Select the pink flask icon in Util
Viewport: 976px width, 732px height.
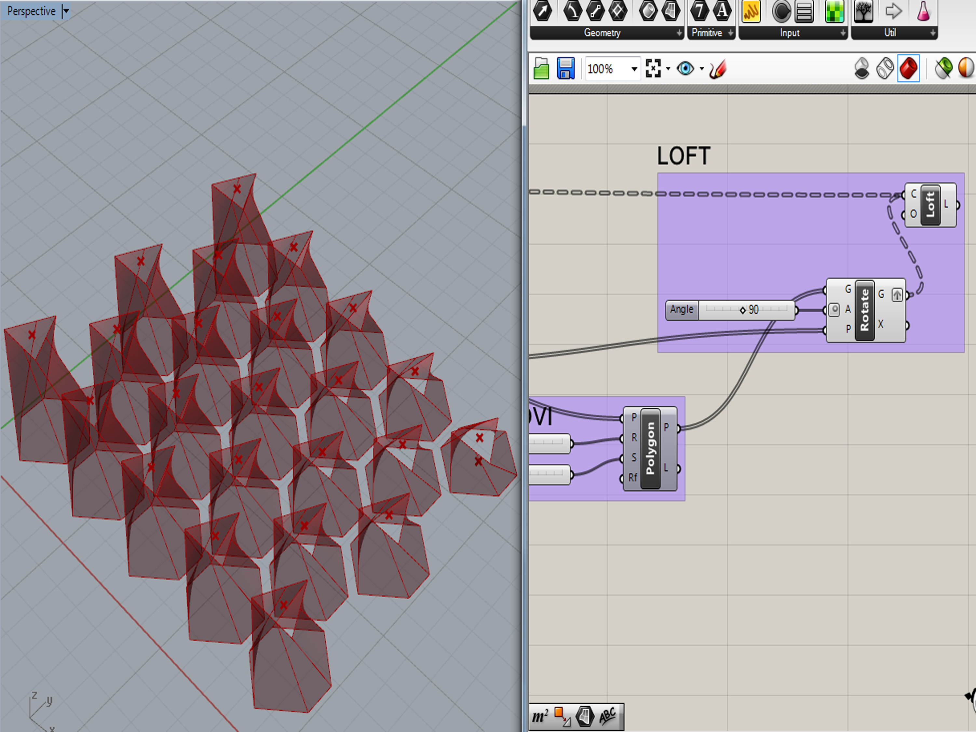pos(923,11)
